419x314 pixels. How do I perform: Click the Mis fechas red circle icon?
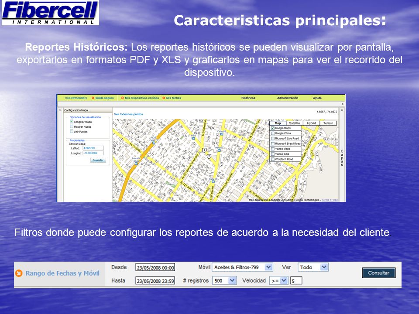(164, 98)
